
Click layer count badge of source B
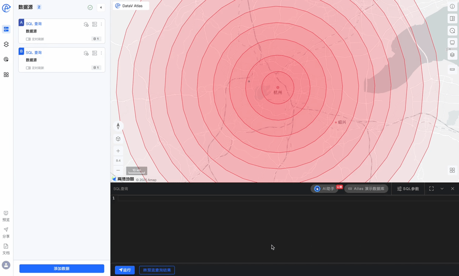[96, 67]
